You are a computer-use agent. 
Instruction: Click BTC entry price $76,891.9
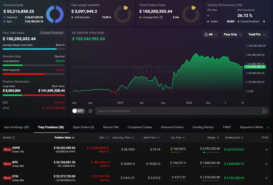128,164
